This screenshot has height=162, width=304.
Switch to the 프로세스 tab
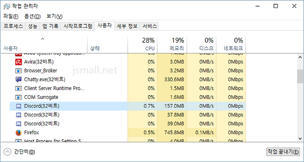pyautogui.click(x=14, y=26)
